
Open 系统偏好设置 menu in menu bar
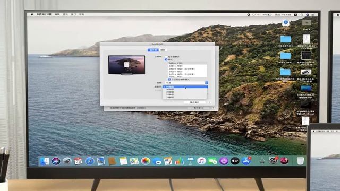[x=44, y=14]
